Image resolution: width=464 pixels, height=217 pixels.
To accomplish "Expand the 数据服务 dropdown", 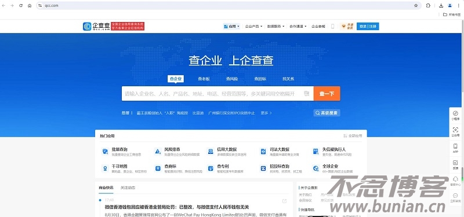I will (276, 26).
